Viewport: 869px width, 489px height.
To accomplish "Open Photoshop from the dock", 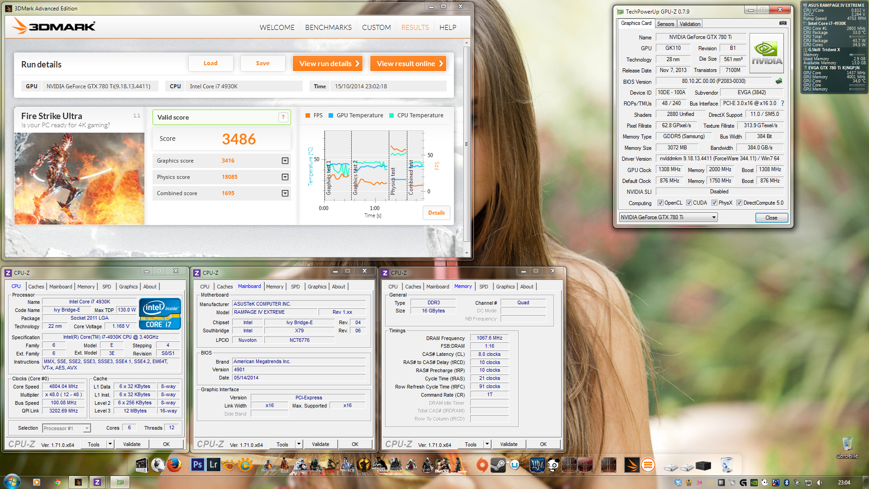I will coord(198,465).
